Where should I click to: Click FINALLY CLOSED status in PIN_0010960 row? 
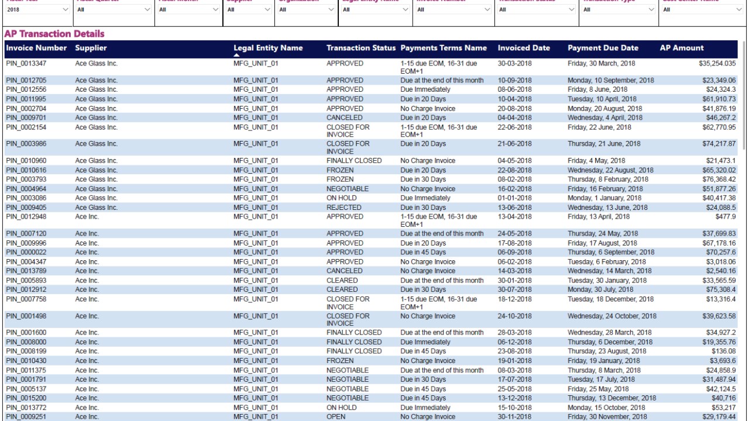[354, 160]
